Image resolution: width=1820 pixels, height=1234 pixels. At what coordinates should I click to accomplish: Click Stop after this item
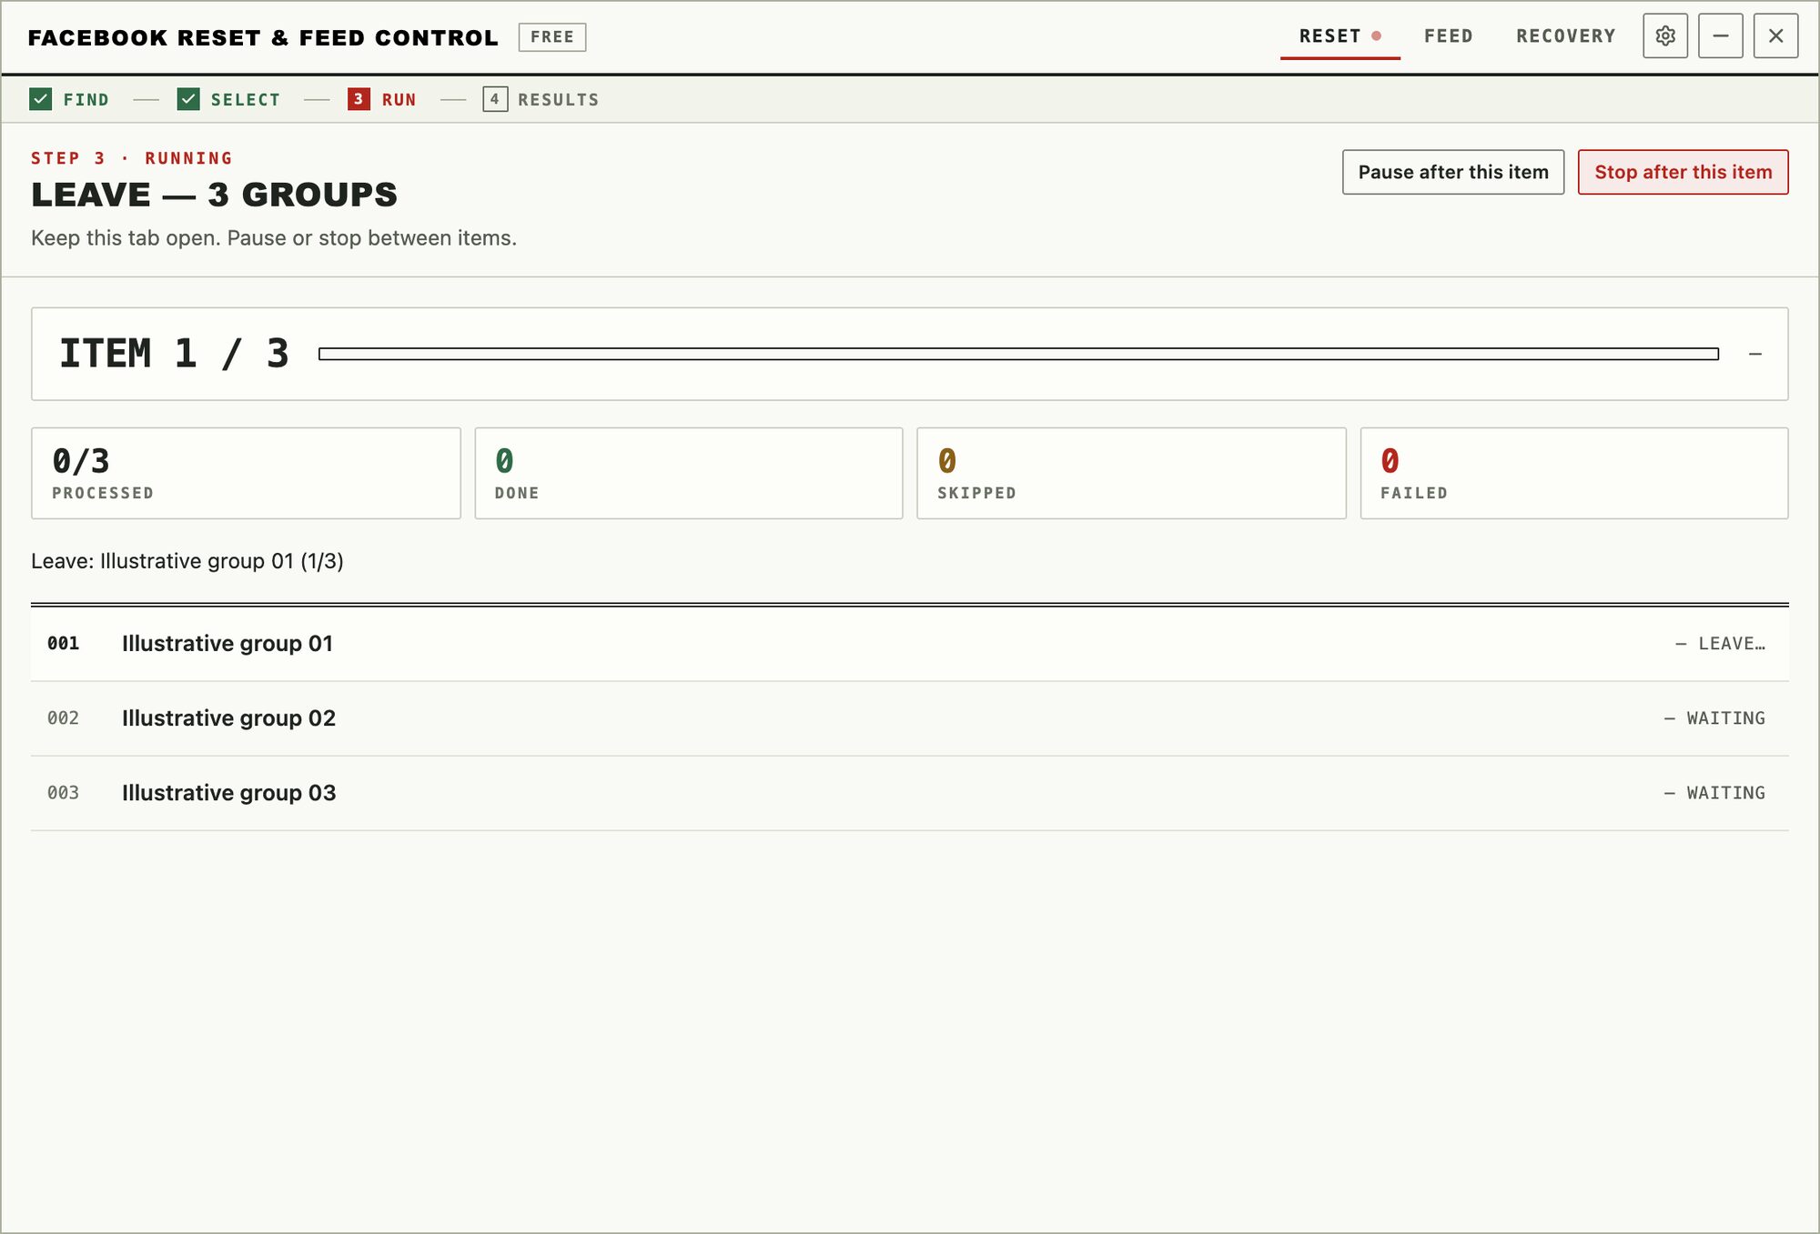pyautogui.click(x=1683, y=172)
